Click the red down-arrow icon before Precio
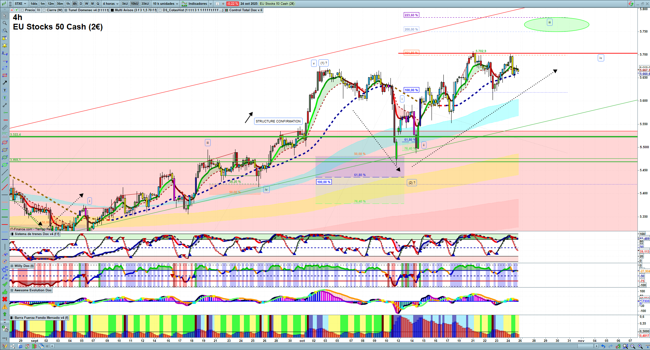This screenshot has width=650, height=350. [12, 10]
